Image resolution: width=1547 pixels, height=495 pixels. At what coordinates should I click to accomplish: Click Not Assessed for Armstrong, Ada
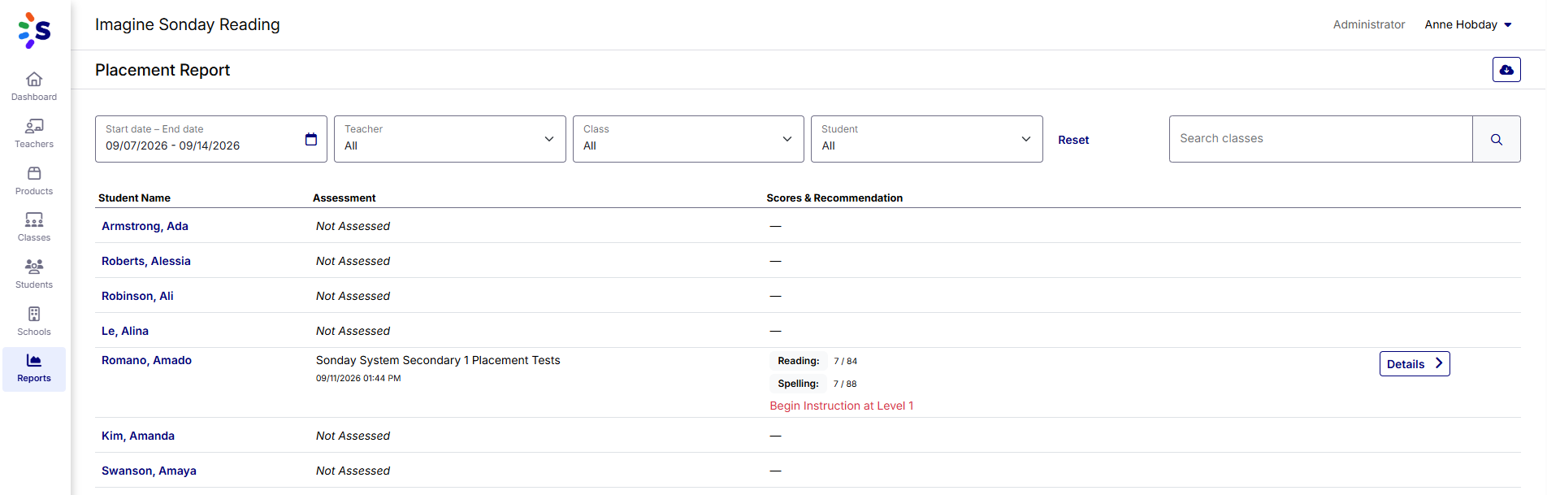tap(353, 226)
